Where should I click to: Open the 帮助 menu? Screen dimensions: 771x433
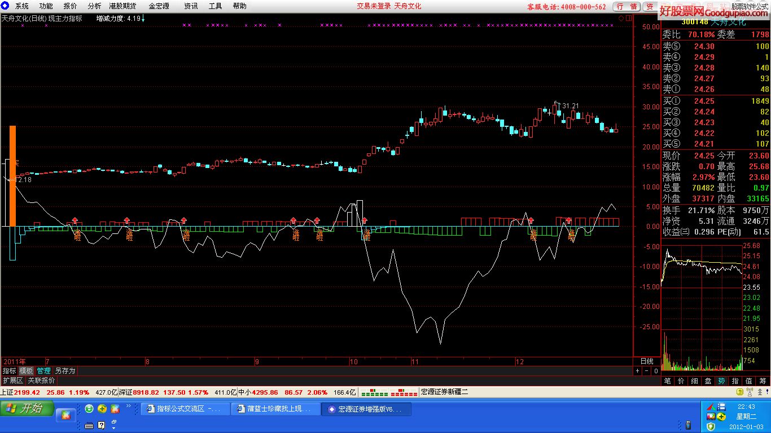[x=239, y=6]
